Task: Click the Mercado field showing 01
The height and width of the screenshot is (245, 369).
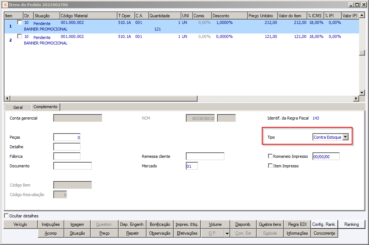Action: coord(192,166)
